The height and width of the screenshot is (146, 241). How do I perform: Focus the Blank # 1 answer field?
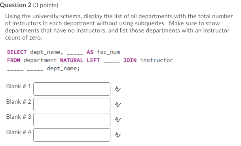click(x=72, y=89)
